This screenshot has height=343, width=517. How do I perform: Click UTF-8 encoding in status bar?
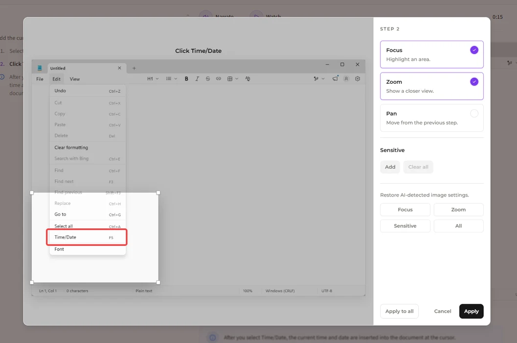tap(327, 291)
